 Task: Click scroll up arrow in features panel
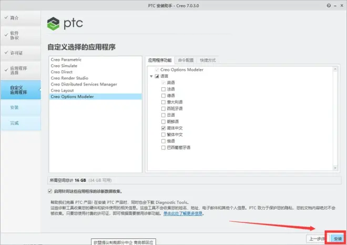click(x=335, y=69)
